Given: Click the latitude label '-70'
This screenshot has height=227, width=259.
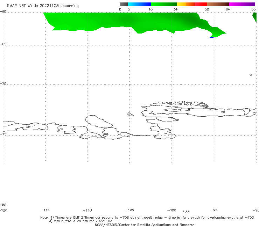Looking at the screenshot, I should tap(3, 84).
